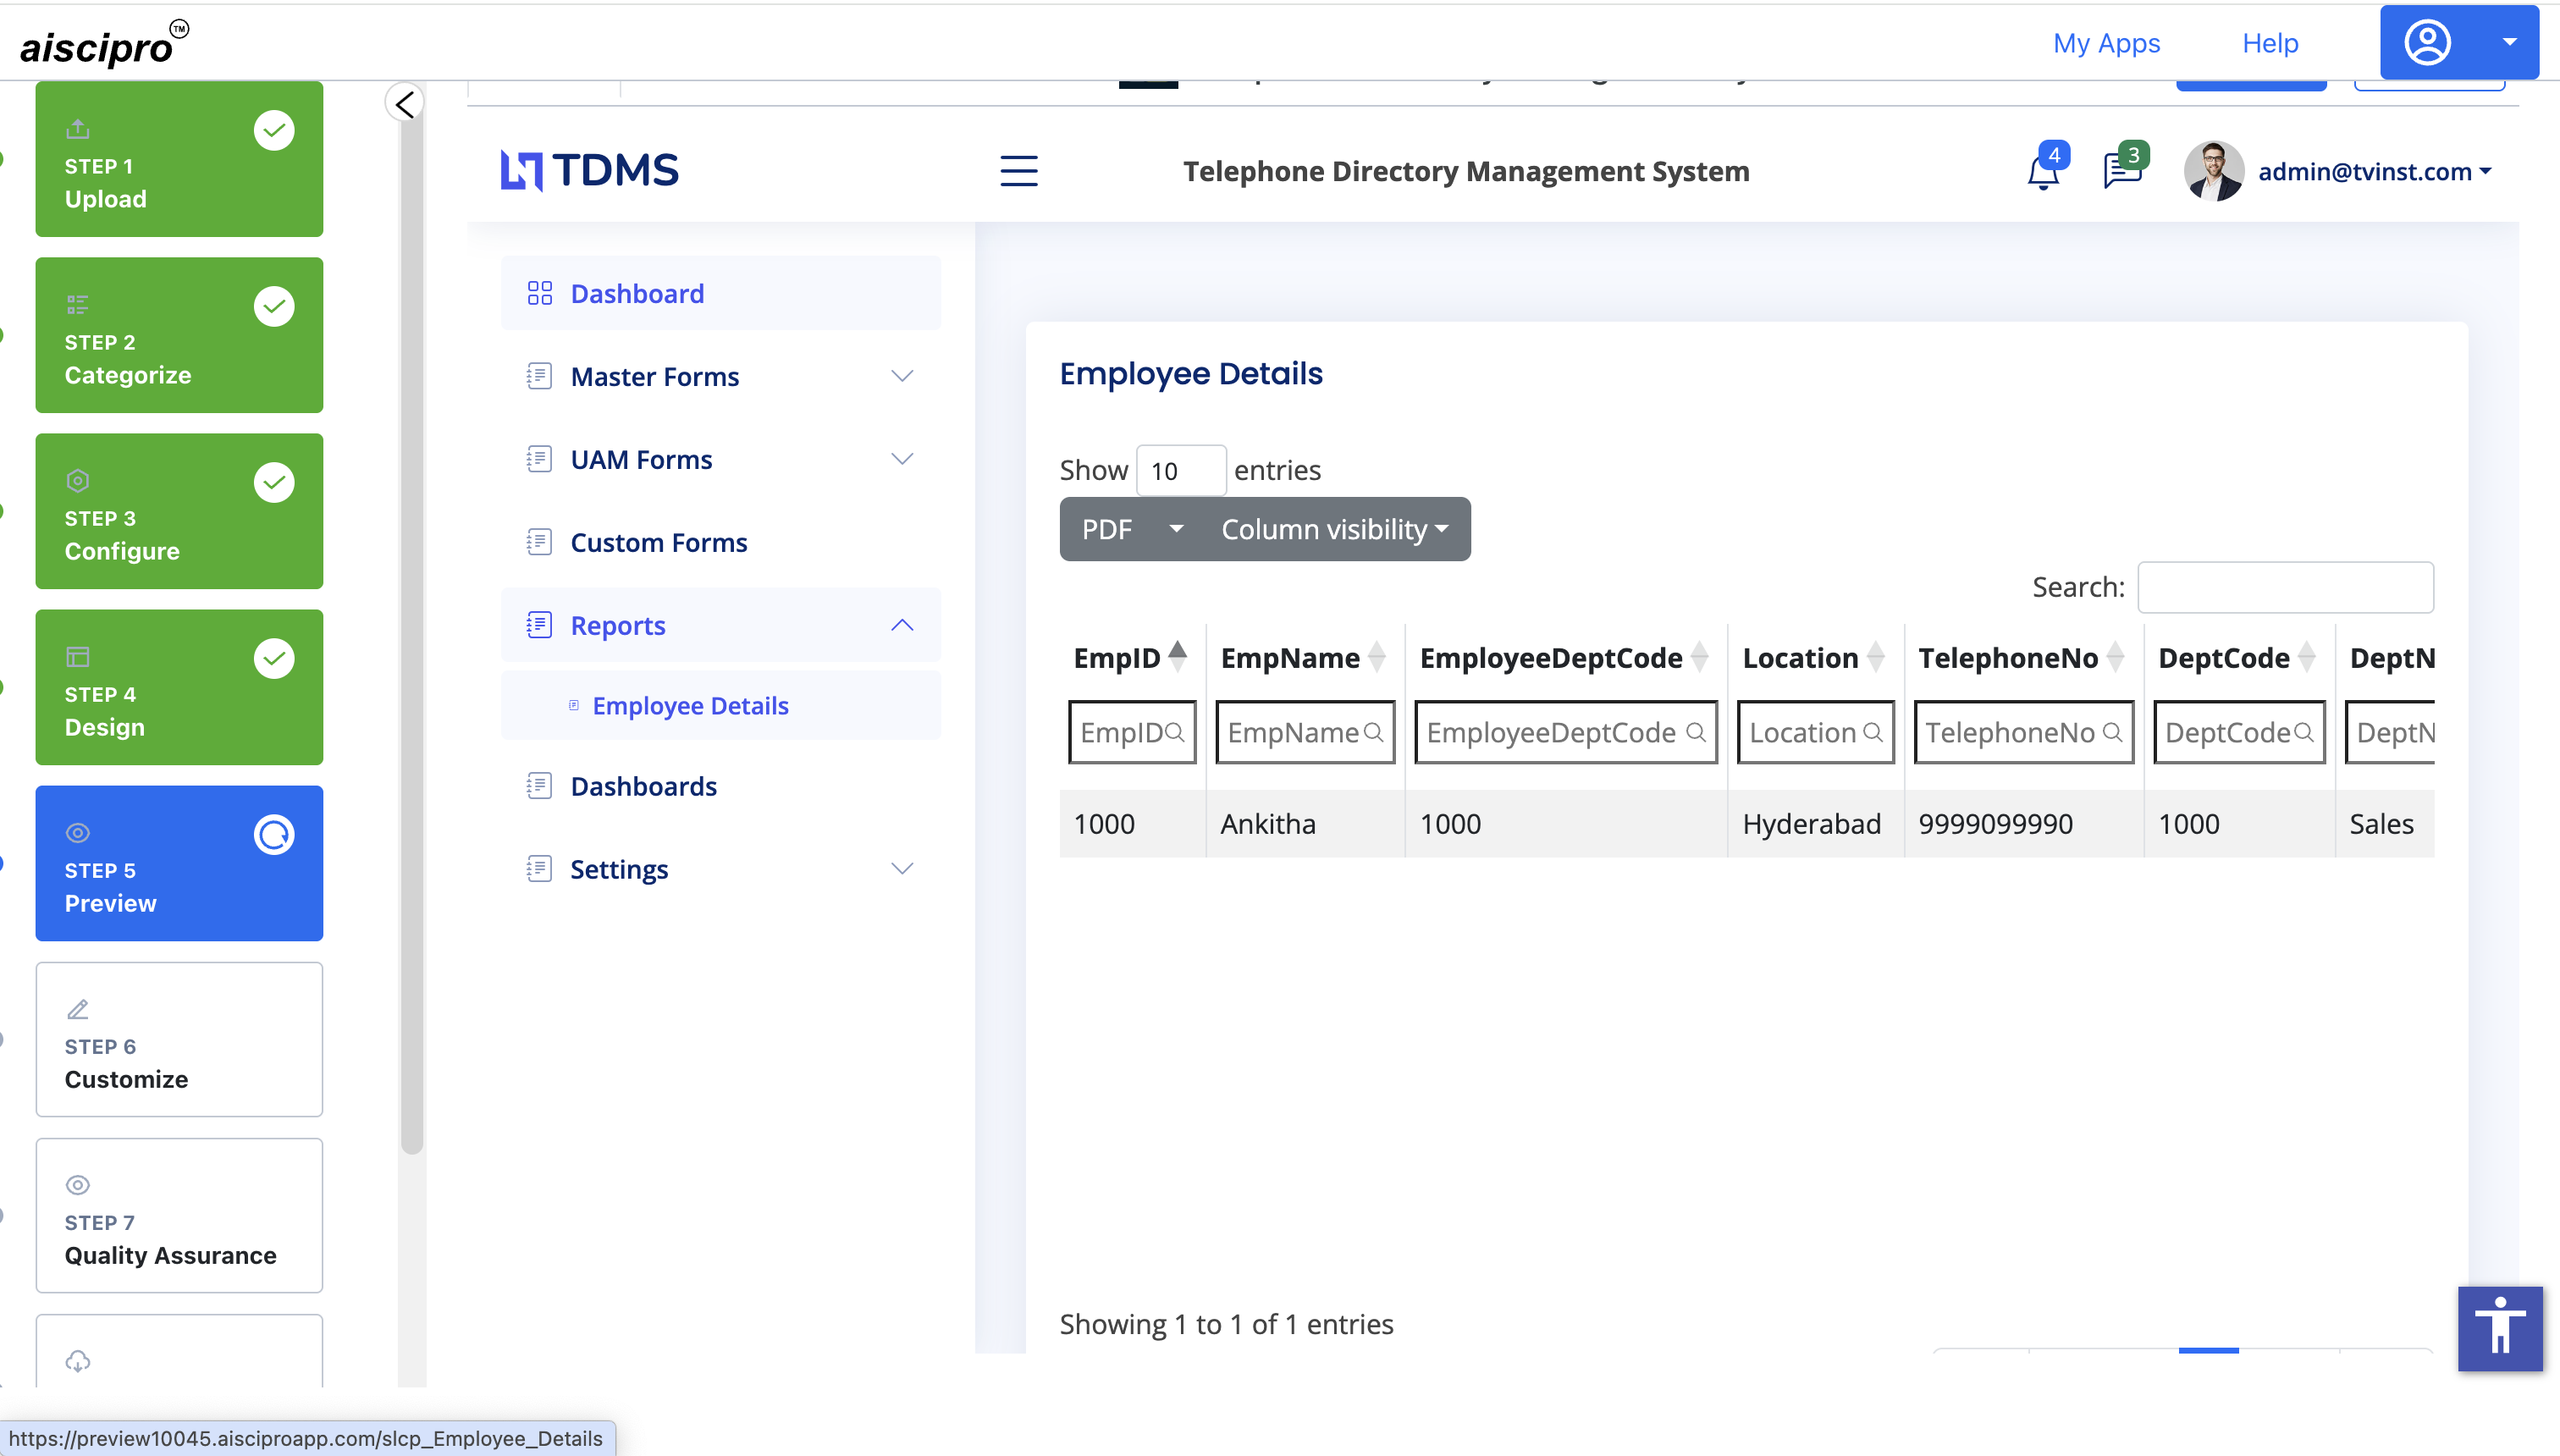The height and width of the screenshot is (1456, 2560).
Task: Click the Ankitha name cell
Action: [1305, 823]
